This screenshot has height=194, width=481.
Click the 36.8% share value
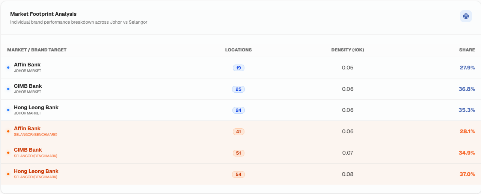467,89
